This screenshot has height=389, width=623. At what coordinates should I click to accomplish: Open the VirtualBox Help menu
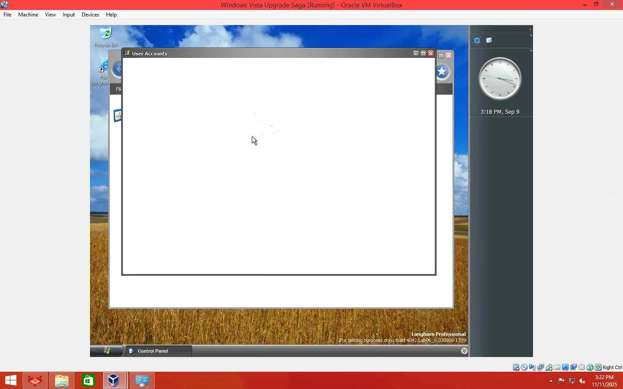pos(111,15)
